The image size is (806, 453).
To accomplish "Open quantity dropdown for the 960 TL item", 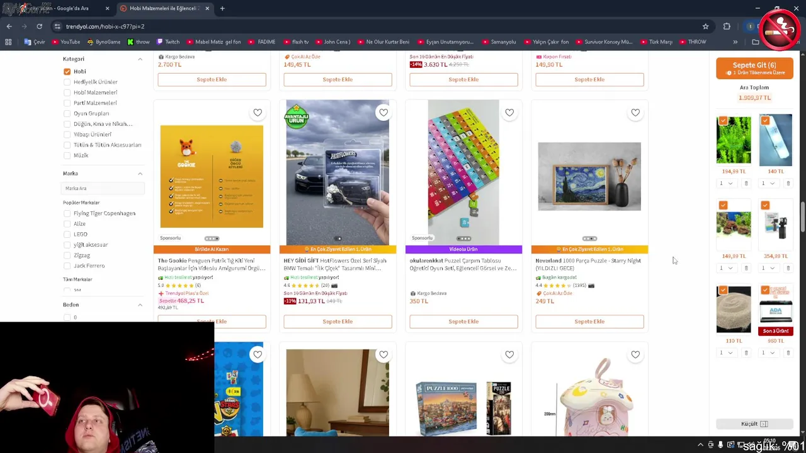I will click(768, 353).
